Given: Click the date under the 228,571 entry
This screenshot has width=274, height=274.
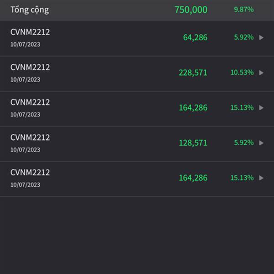Looking at the screenshot, I should [x=25, y=79].
